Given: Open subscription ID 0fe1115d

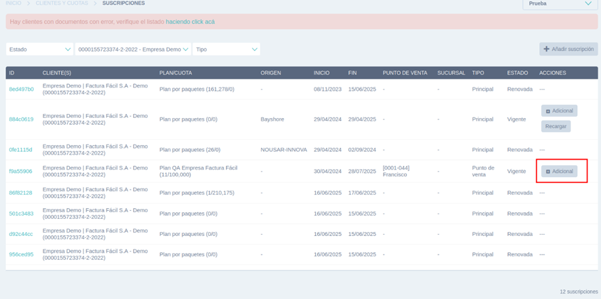Looking at the screenshot, I should pyautogui.click(x=21, y=150).
